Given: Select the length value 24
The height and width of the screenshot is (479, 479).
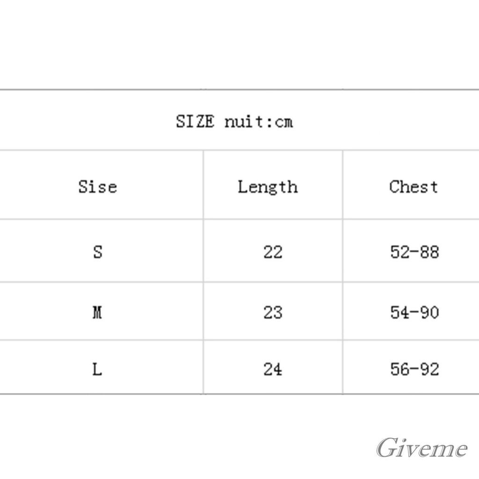Looking at the screenshot, I should [x=273, y=370].
